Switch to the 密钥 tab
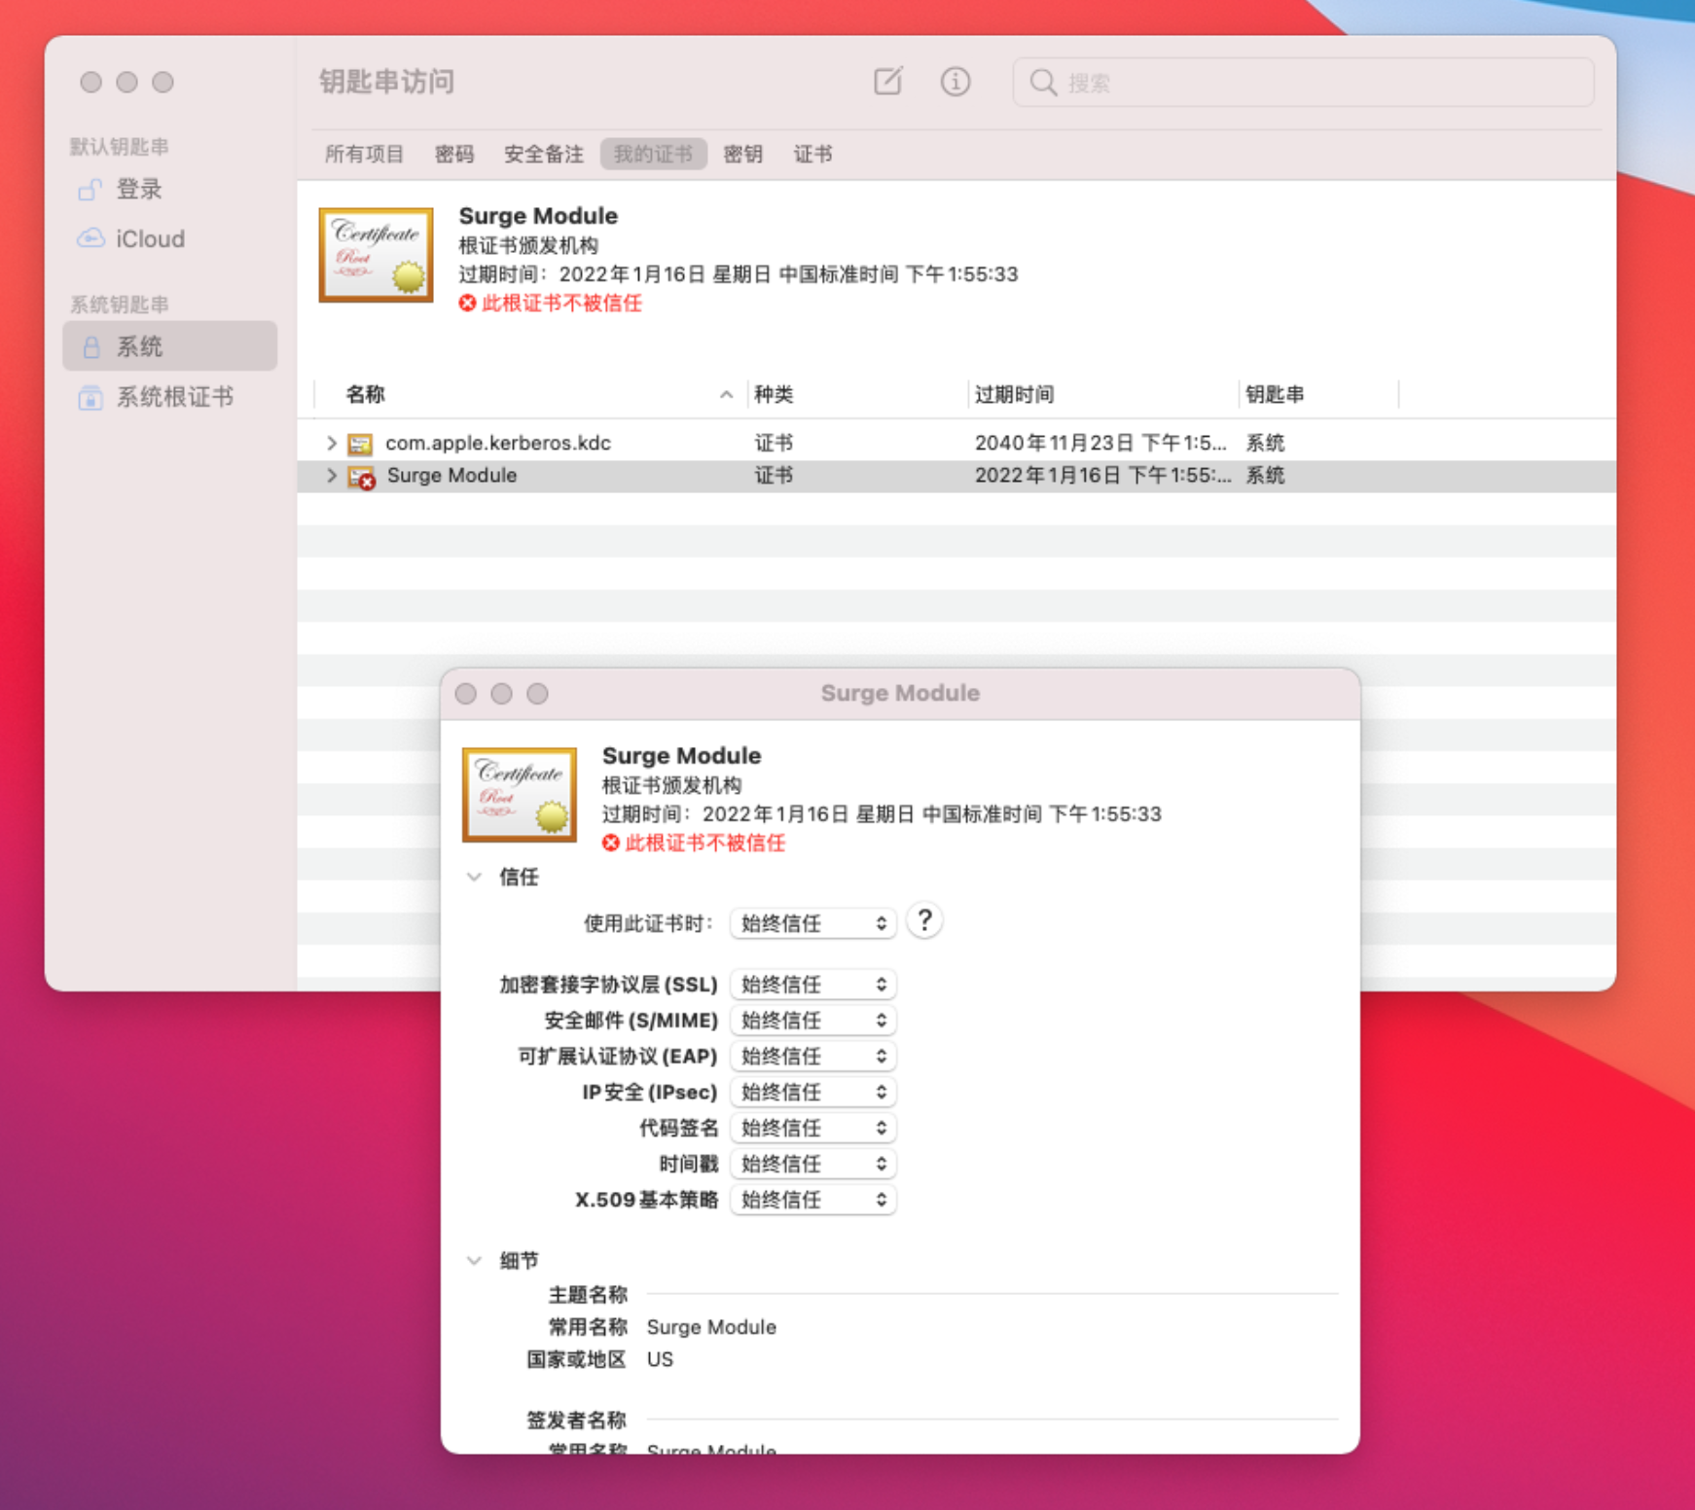The height and width of the screenshot is (1510, 1695). click(x=743, y=155)
